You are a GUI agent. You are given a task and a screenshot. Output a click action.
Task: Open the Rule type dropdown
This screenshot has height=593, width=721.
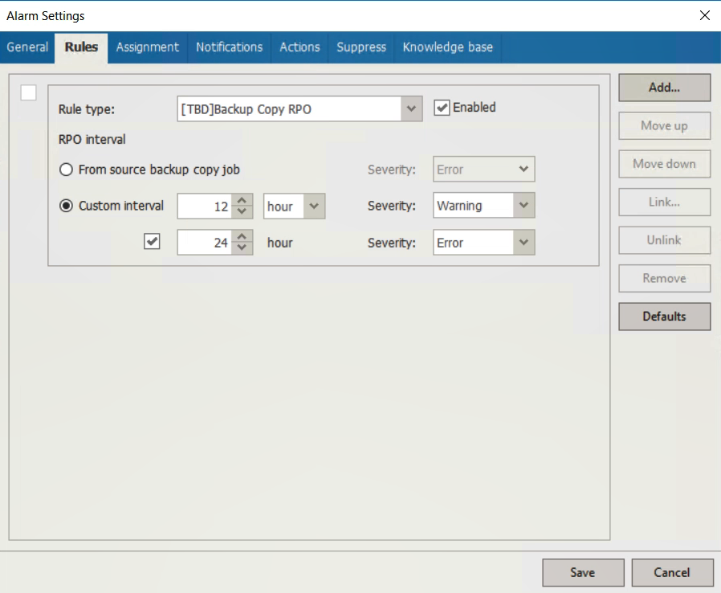(411, 108)
